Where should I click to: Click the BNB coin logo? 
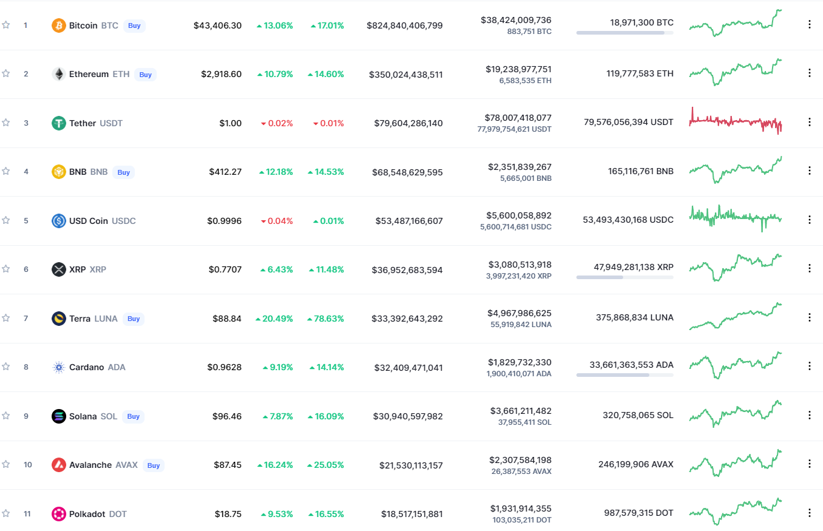(x=59, y=172)
